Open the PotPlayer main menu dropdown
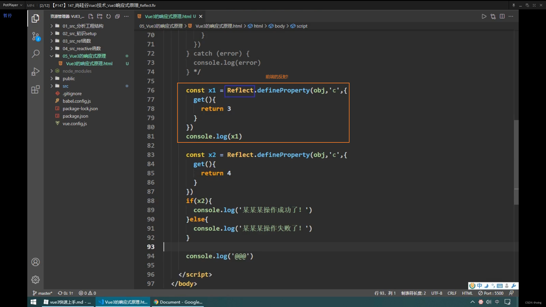Image resolution: width=546 pixels, height=307 pixels. (x=13, y=5)
